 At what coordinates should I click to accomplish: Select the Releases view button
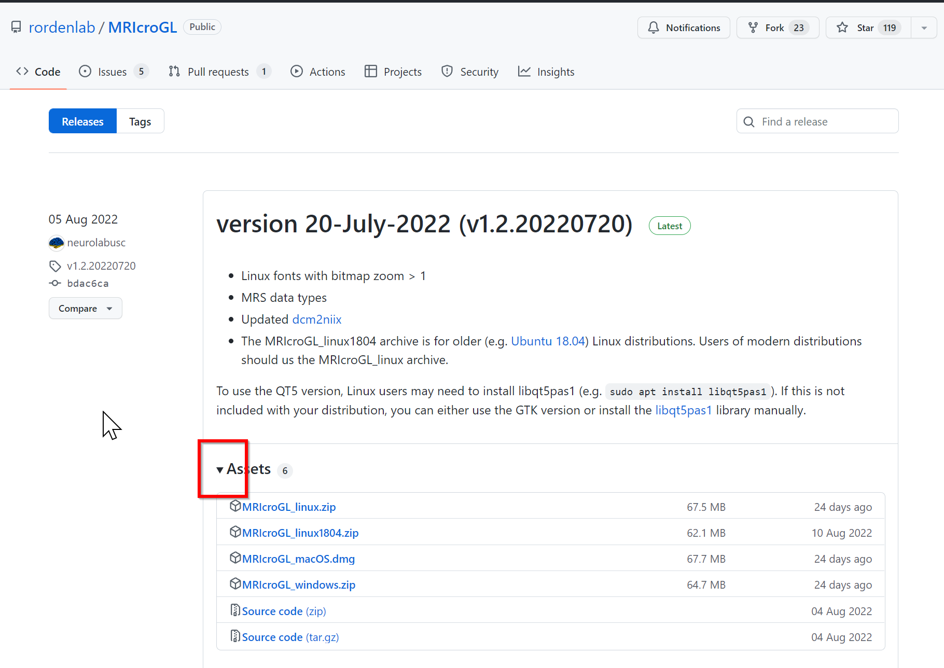[x=82, y=121]
